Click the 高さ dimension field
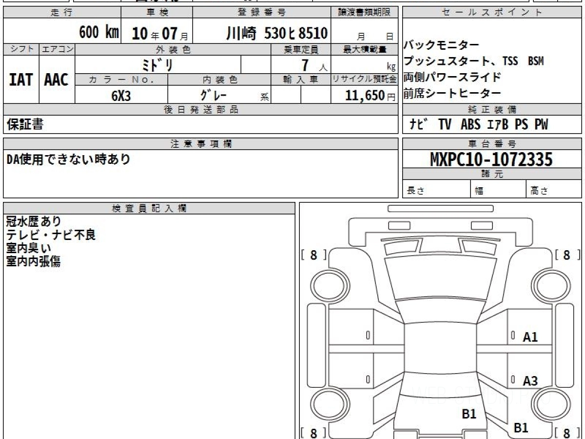This screenshot has width=585, height=439. [x=554, y=190]
